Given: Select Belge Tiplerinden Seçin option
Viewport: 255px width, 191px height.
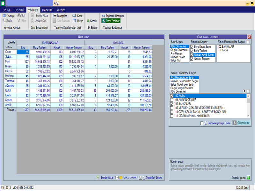Looking at the screenshot, I should 182,85.
